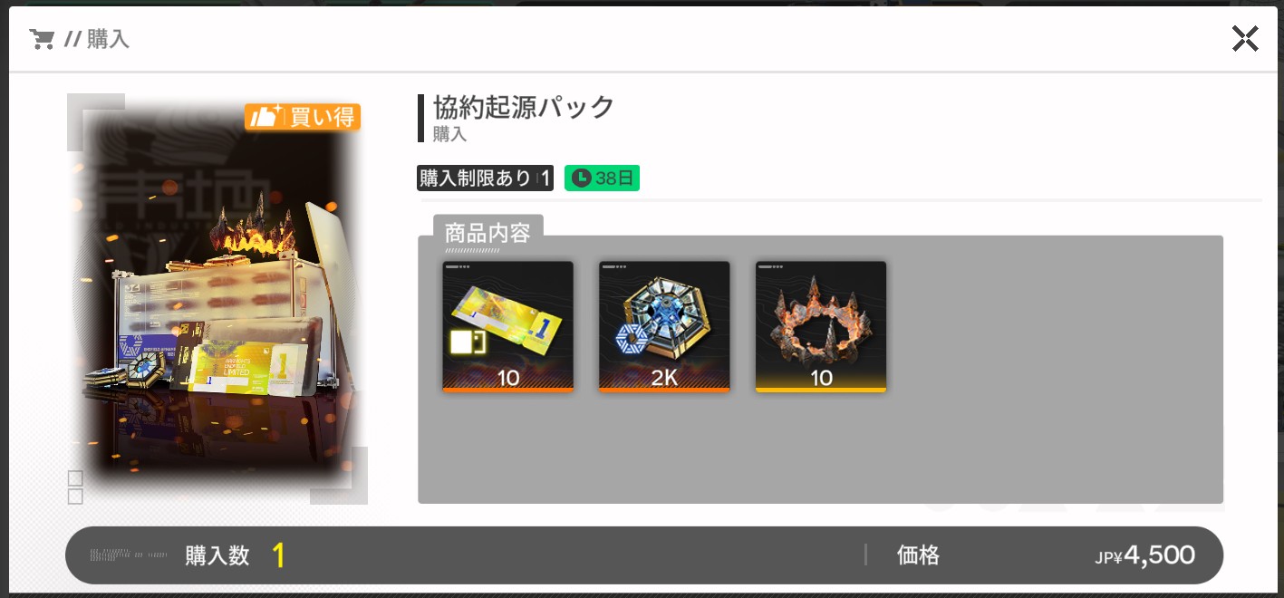The height and width of the screenshot is (598, 1284).
Task: Click the shopping cart icon in header
Action: point(42,39)
